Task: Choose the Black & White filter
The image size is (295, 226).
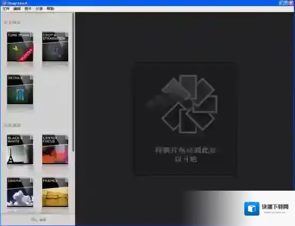Action: click(x=20, y=149)
